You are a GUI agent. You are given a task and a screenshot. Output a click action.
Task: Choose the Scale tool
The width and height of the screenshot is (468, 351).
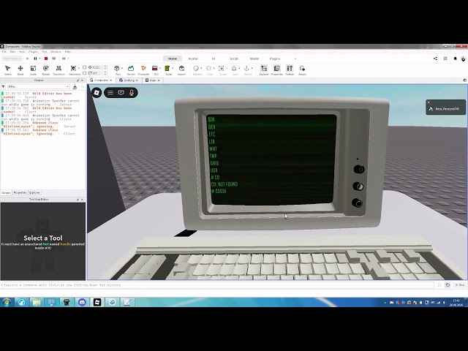pos(33,70)
